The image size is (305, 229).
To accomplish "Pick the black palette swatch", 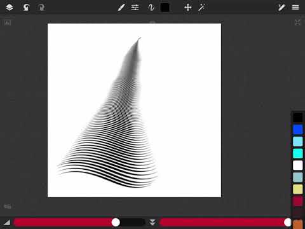I will (298, 118).
